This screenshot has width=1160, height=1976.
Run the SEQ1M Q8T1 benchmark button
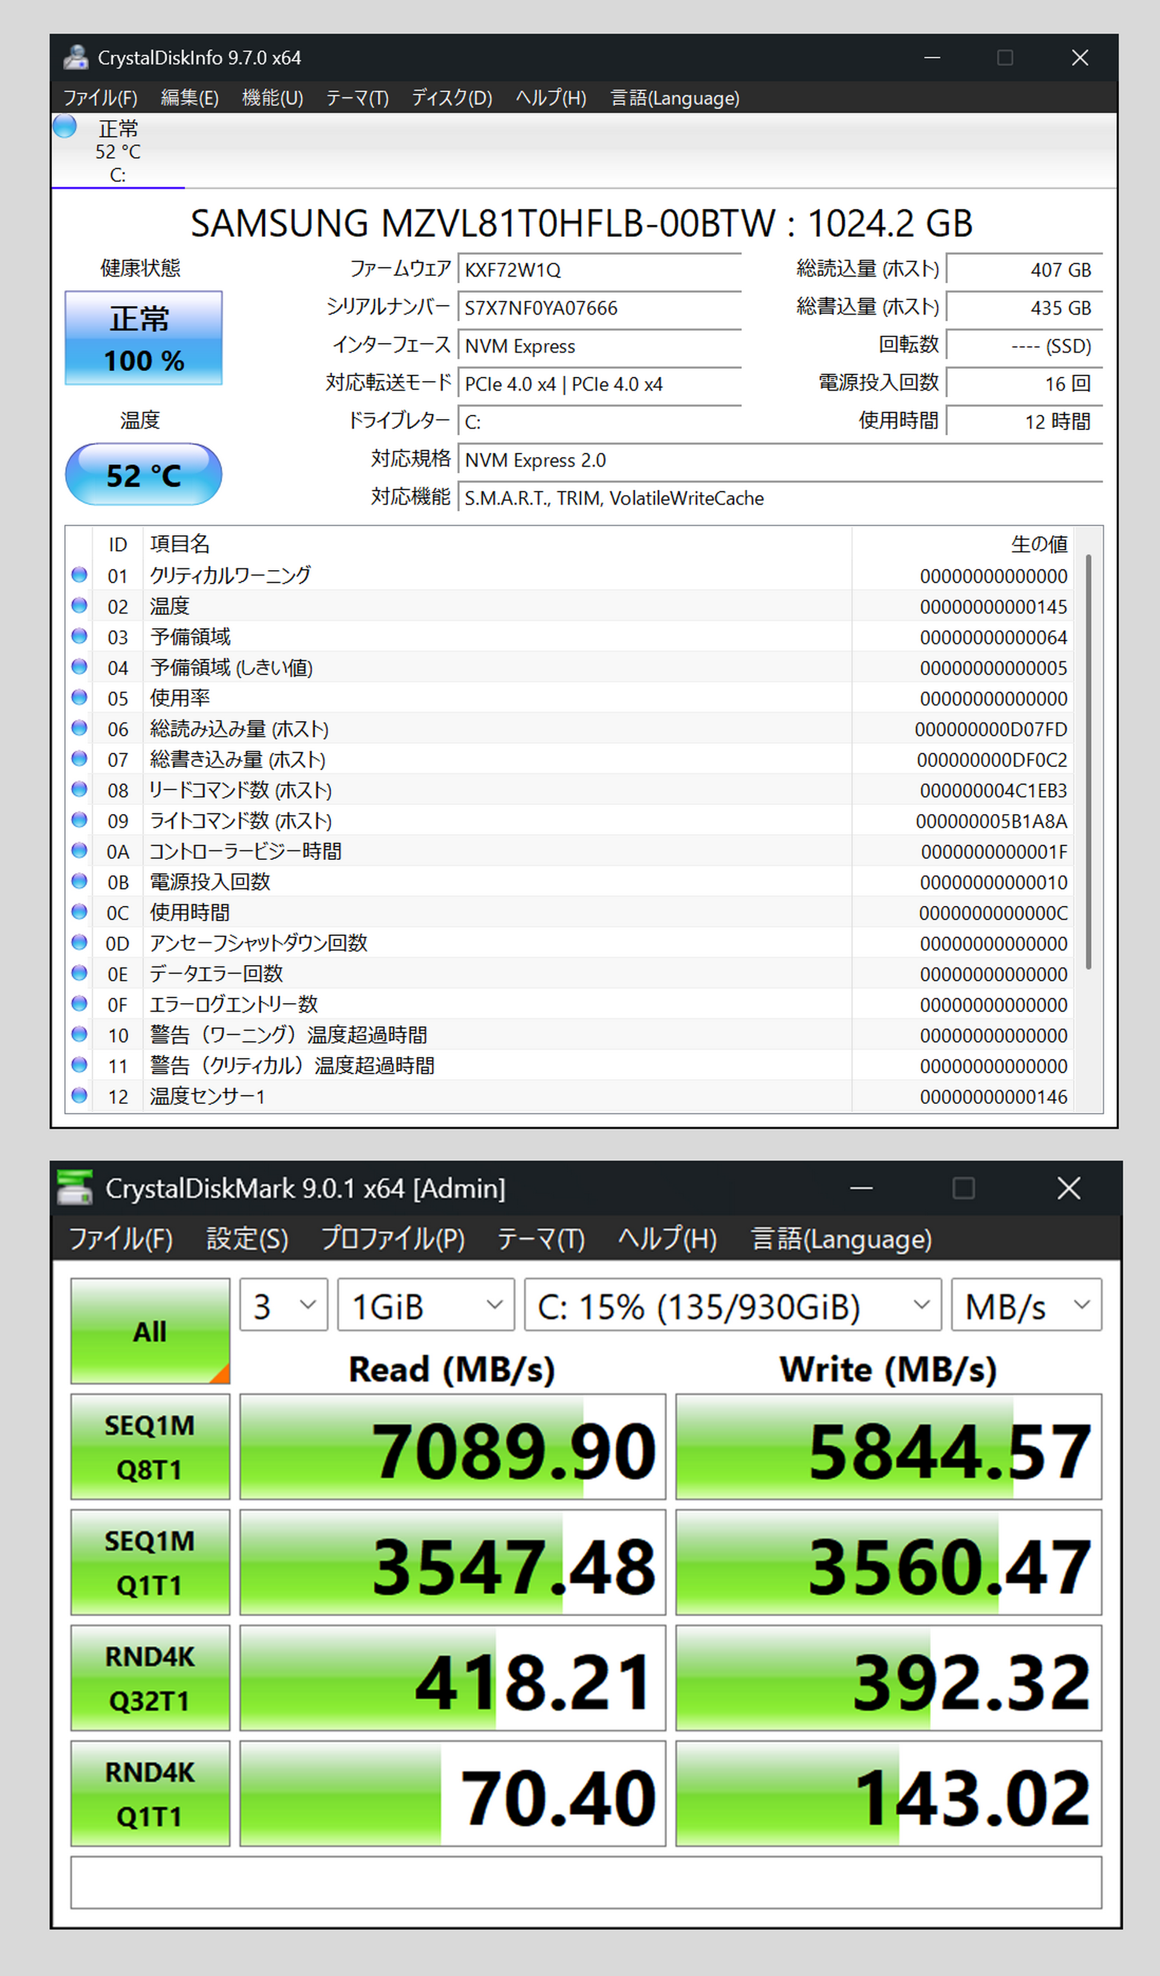pos(150,1447)
